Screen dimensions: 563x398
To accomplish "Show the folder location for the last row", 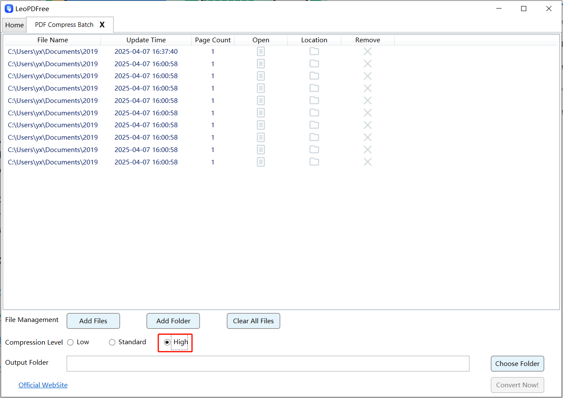I will [x=314, y=162].
